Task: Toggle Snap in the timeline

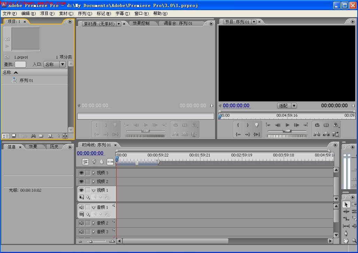Action: [x=85, y=162]
